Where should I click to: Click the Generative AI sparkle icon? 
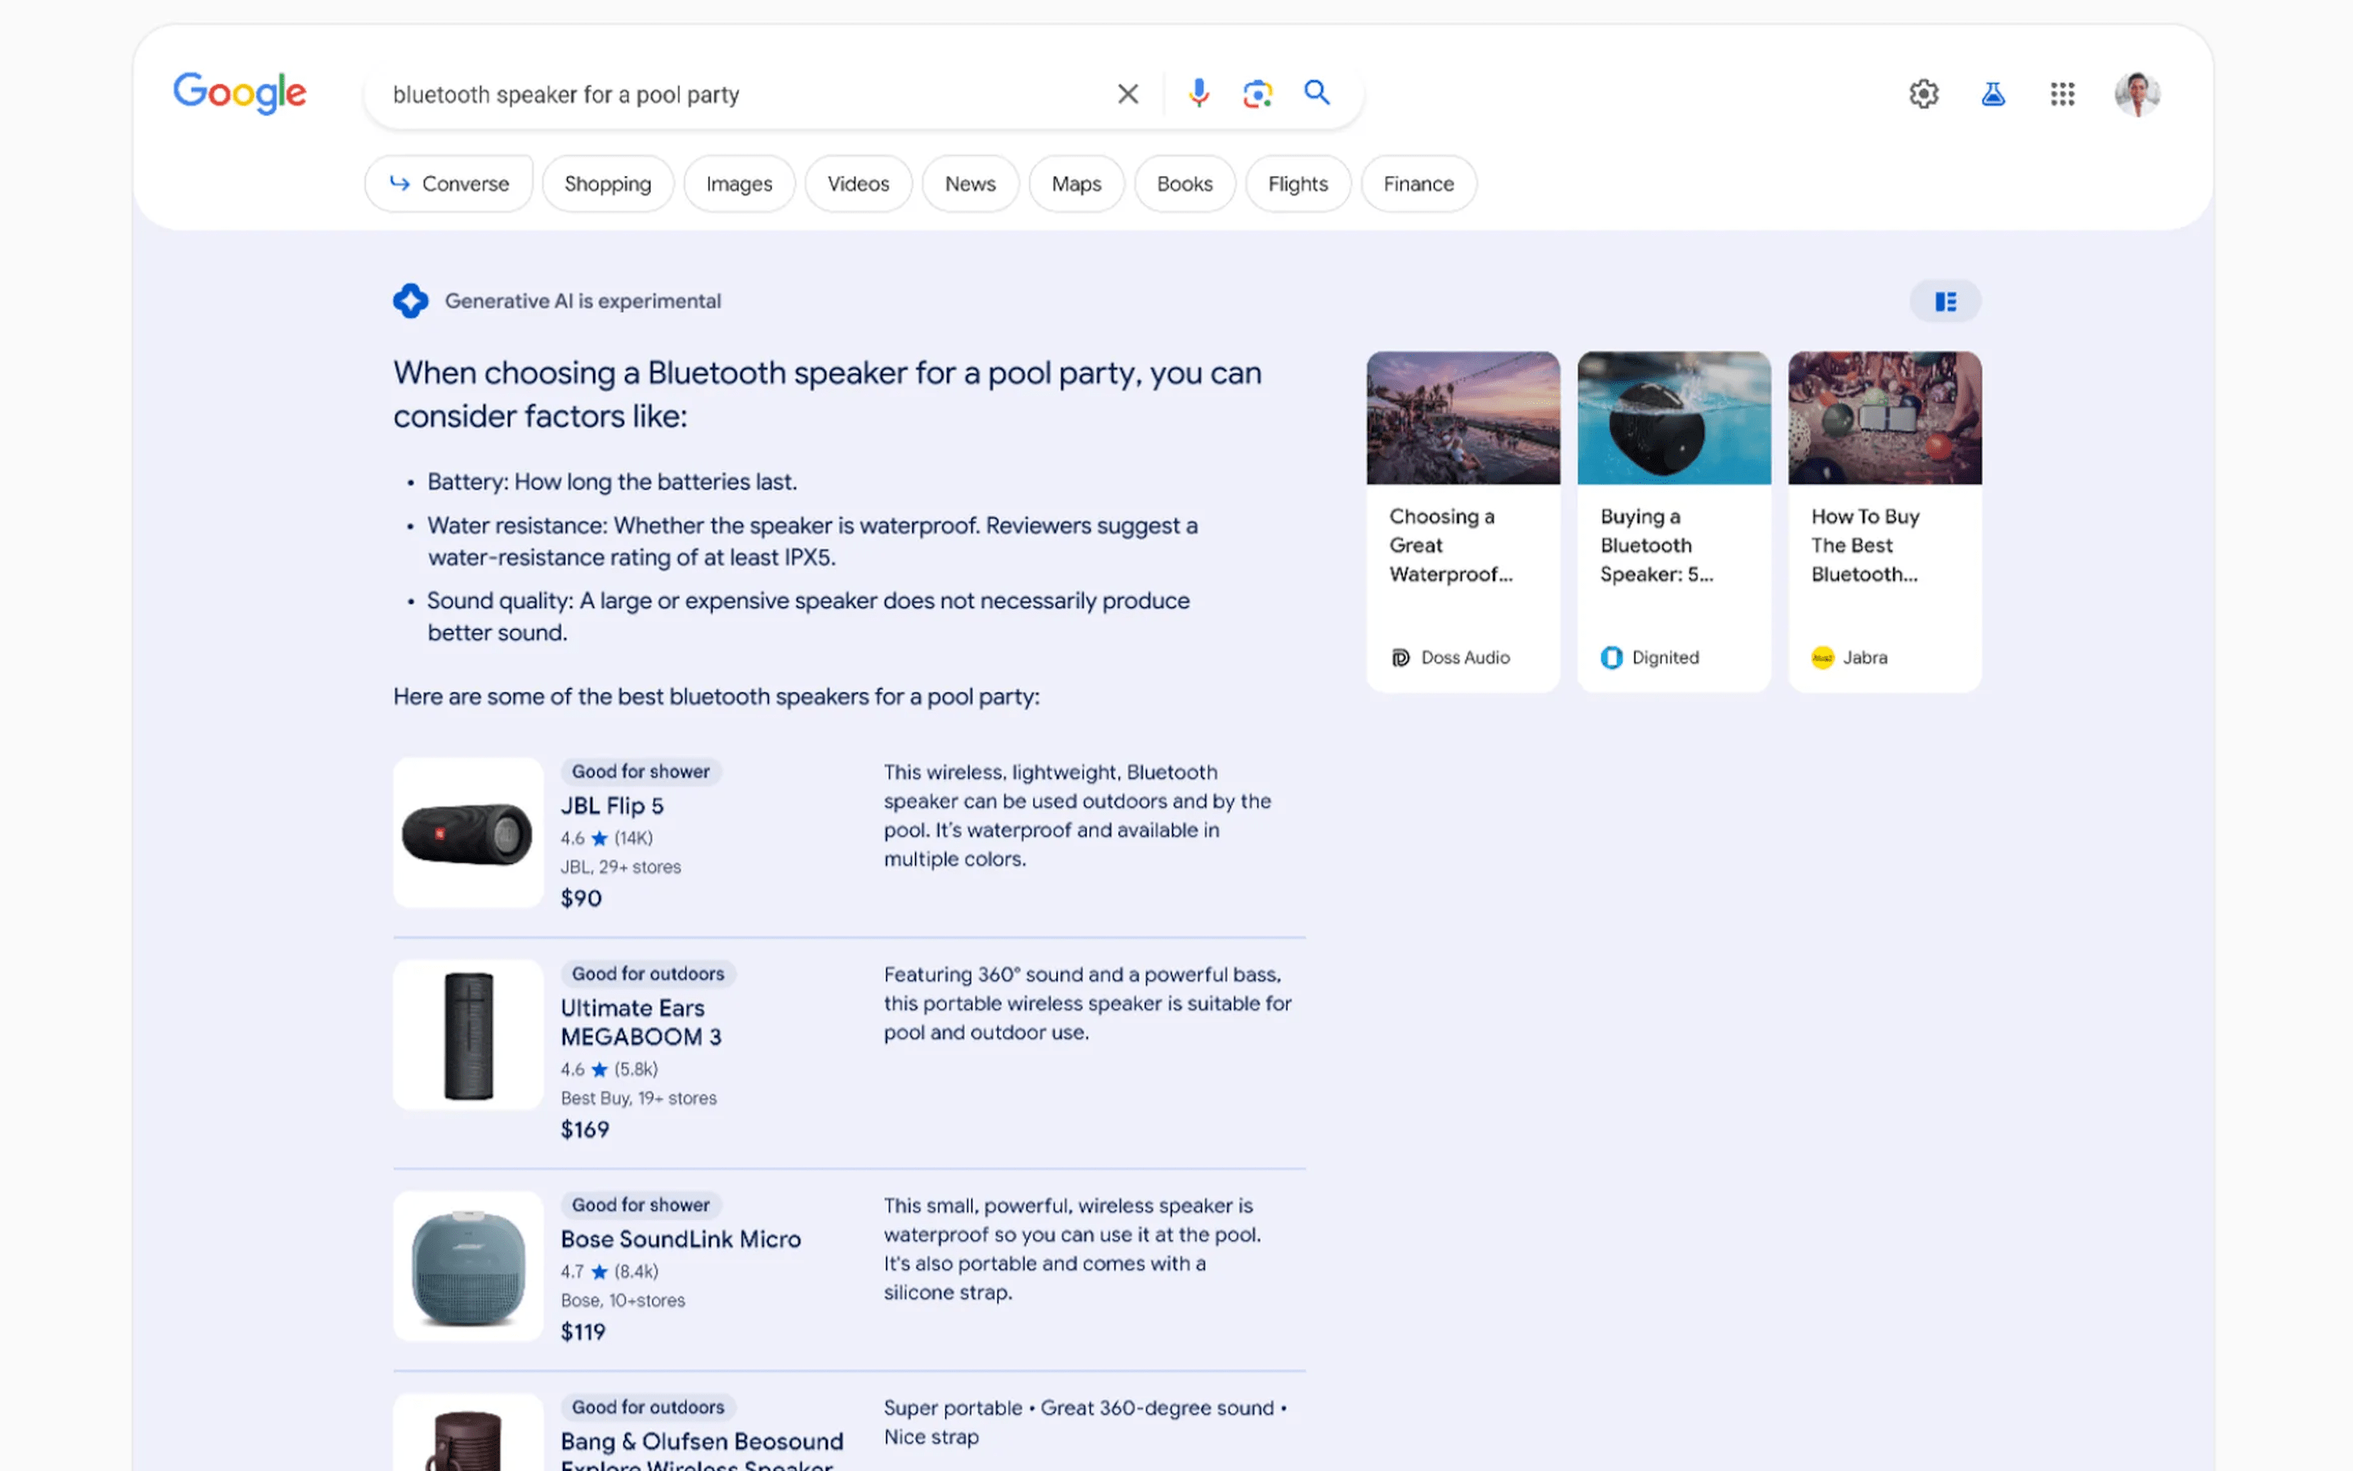(x=411, y=301)
